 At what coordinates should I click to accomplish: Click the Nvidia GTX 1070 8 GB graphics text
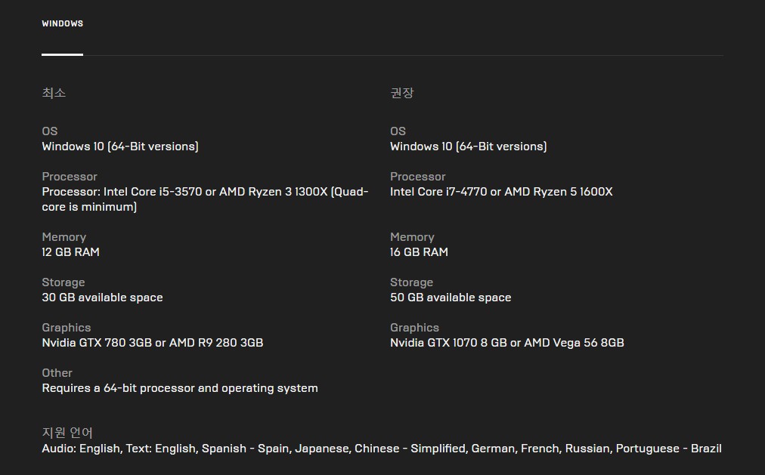pos(507,343)
